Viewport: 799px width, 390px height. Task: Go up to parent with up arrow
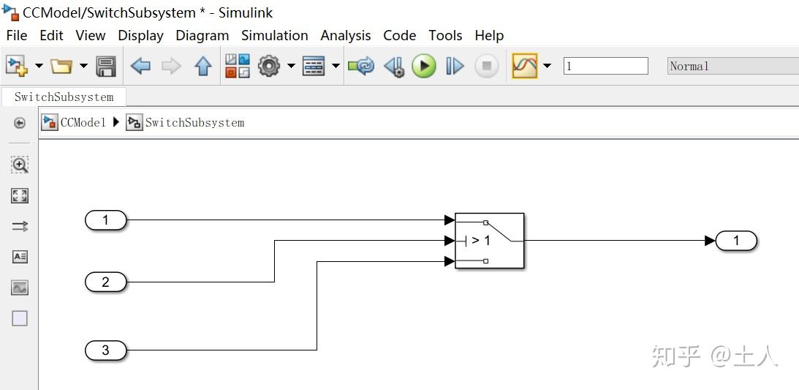tap(202, 67)
